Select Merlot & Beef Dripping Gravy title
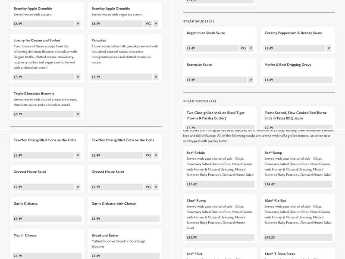The height and width of the screenshot is (259, 345). [288, 65]
